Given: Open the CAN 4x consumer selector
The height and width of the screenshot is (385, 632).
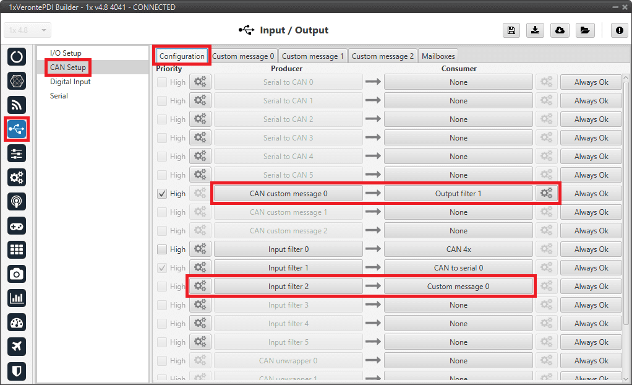Looking at the screenshot, I should pos(458,249).
